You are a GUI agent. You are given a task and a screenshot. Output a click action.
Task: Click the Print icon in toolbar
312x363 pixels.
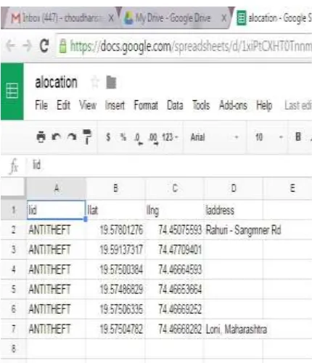pos(41,137)
